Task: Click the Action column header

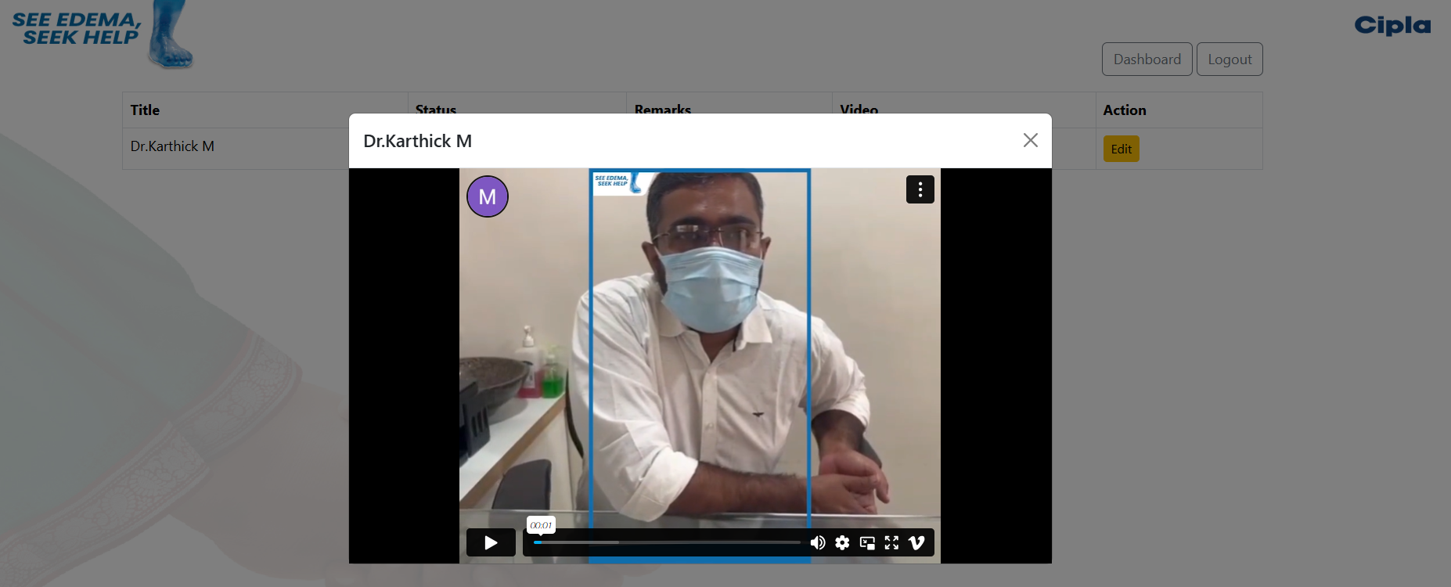Action: point(1124,110)
